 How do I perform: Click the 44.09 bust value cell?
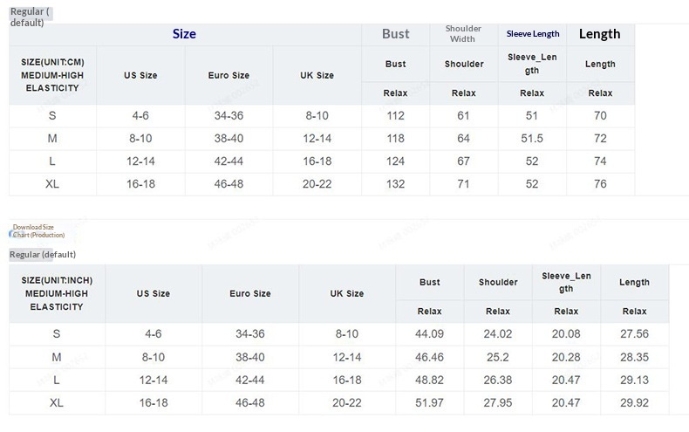[x=429, y=334]
